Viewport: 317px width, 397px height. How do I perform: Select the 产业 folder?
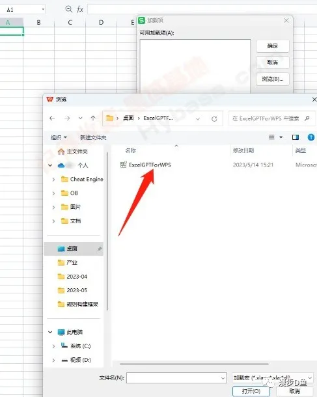point(68,262)
